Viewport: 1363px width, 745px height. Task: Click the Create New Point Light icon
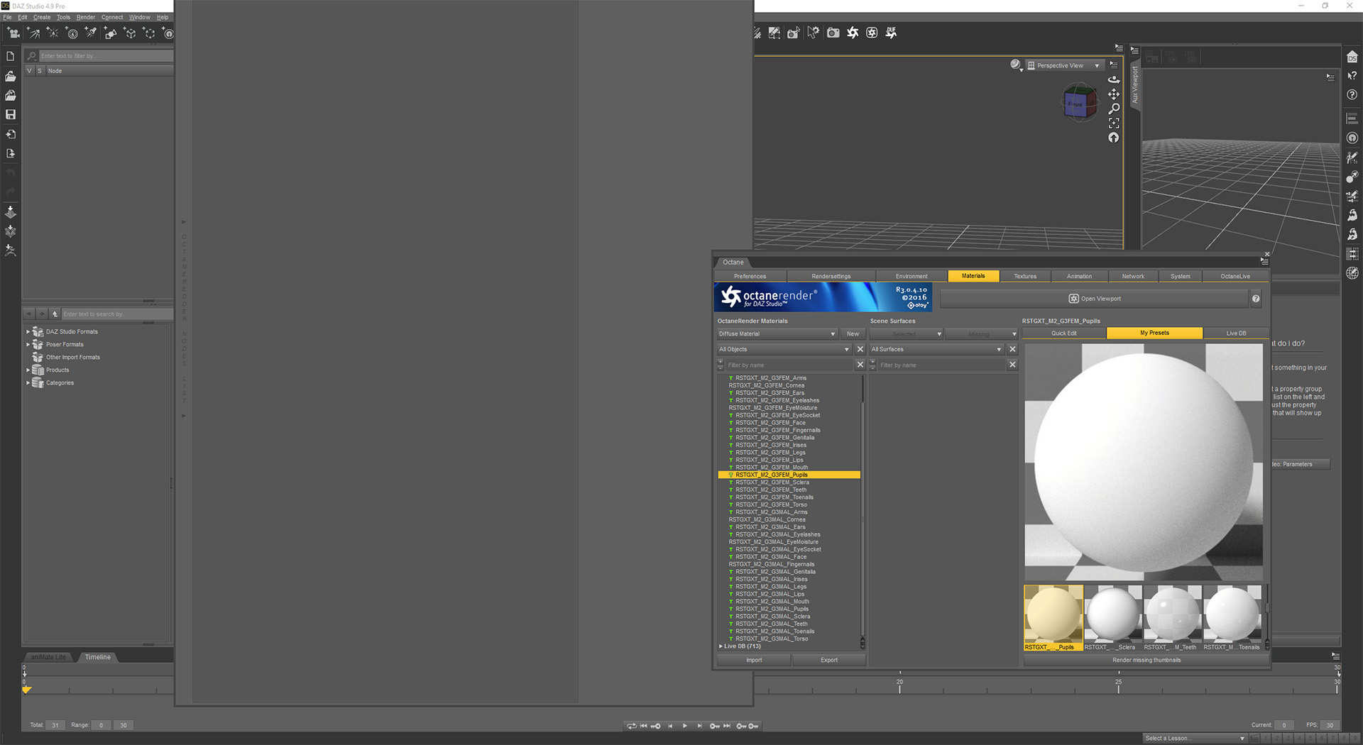(53, 33)
